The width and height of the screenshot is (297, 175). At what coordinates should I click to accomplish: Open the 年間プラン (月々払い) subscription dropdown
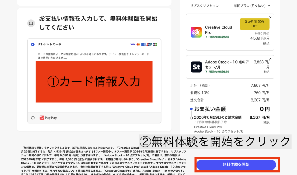click(252, 6)
